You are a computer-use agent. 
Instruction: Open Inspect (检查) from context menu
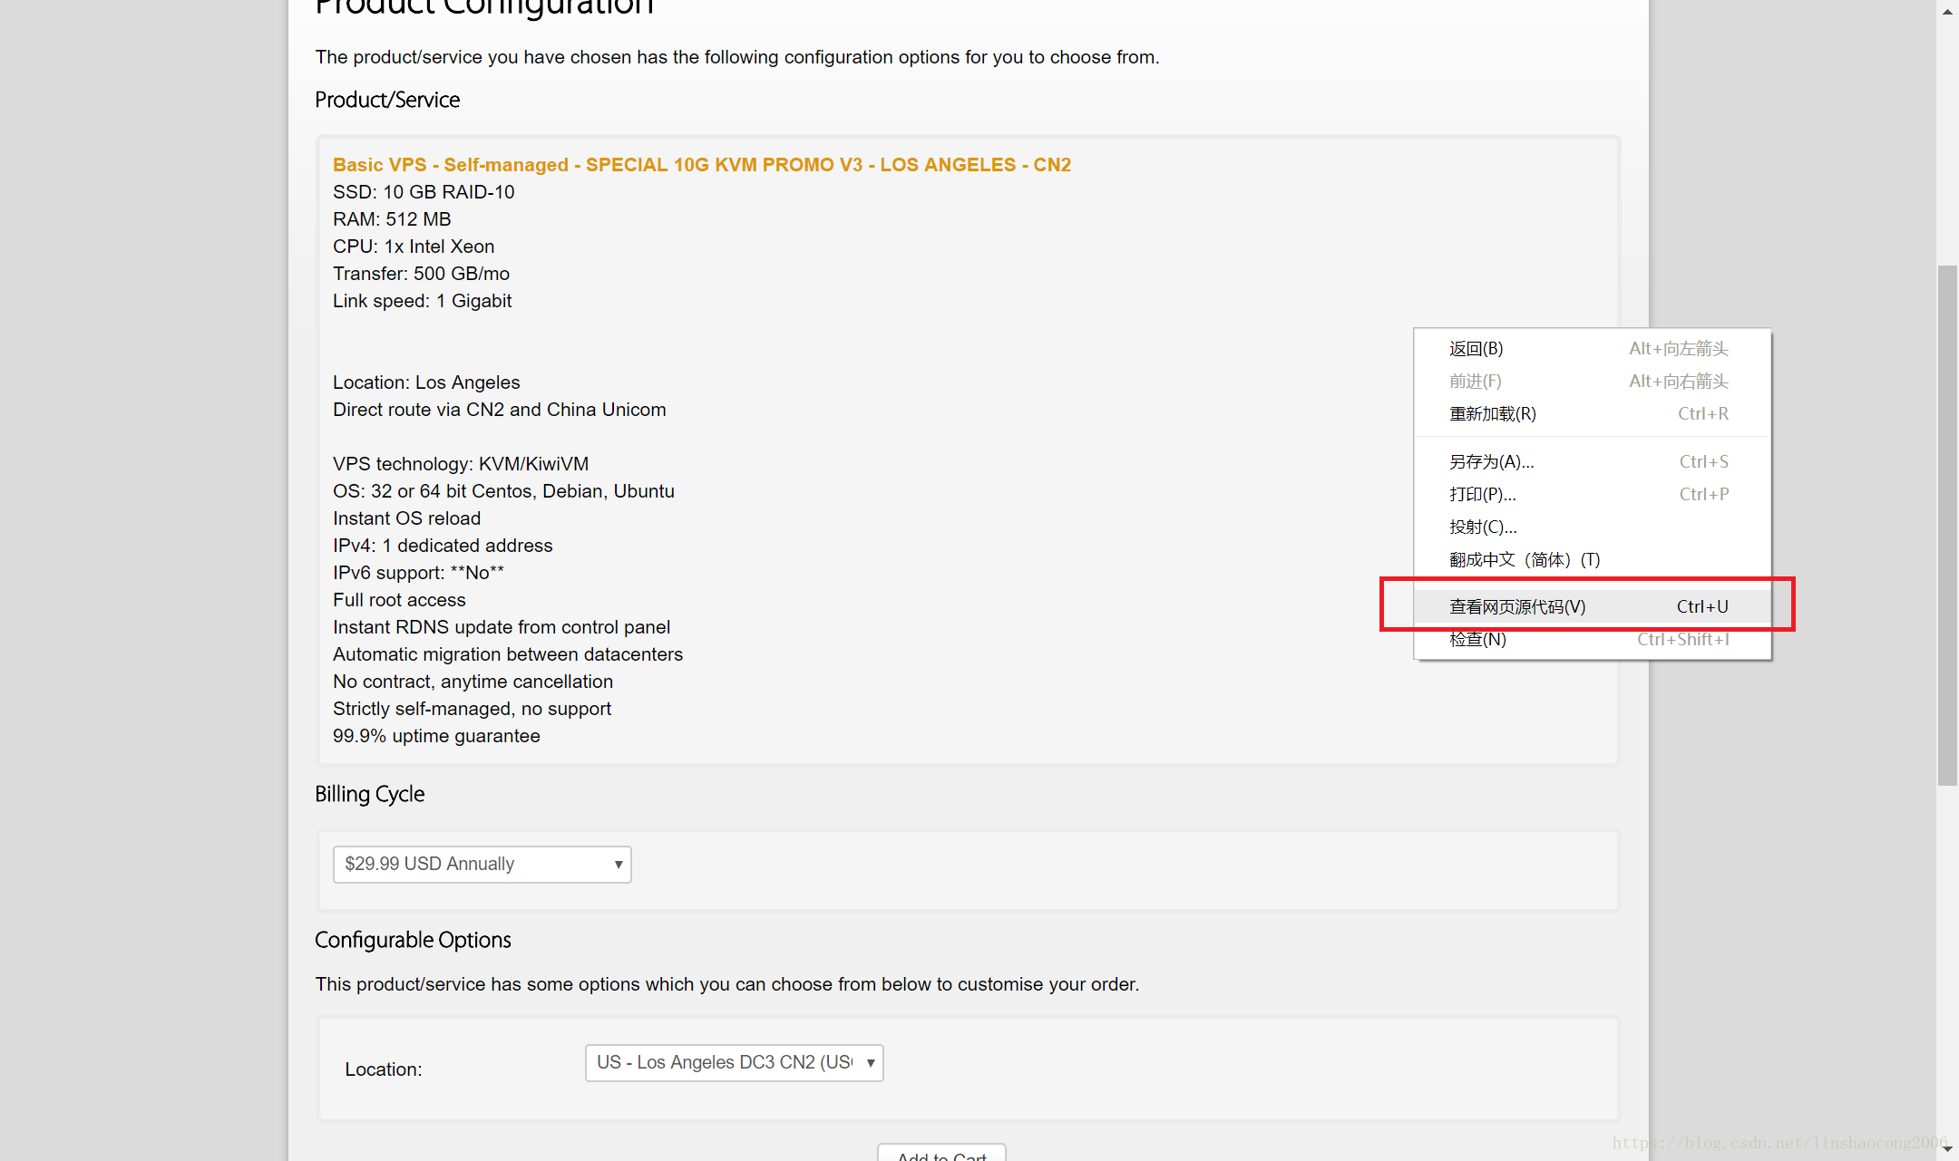pos(1478,640)
